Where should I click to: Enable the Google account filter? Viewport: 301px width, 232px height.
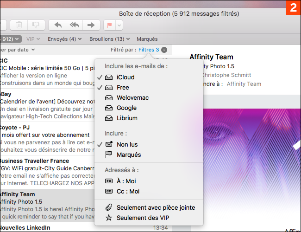[149, 108]
